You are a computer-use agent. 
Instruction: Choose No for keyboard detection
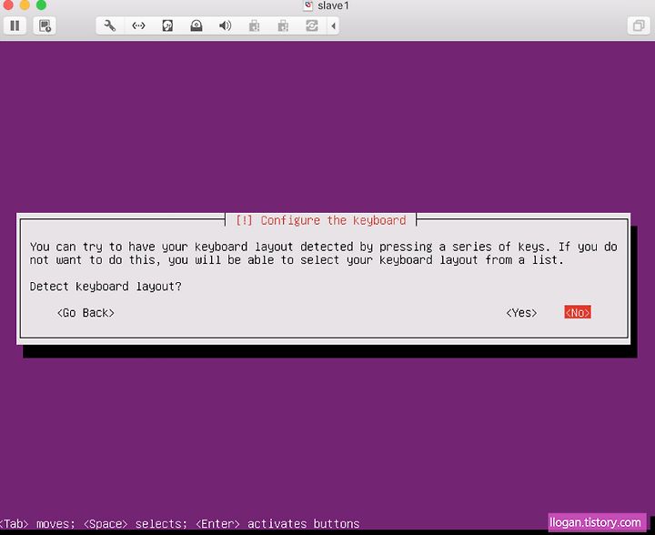pyautogui.click(x=578, y=312)
